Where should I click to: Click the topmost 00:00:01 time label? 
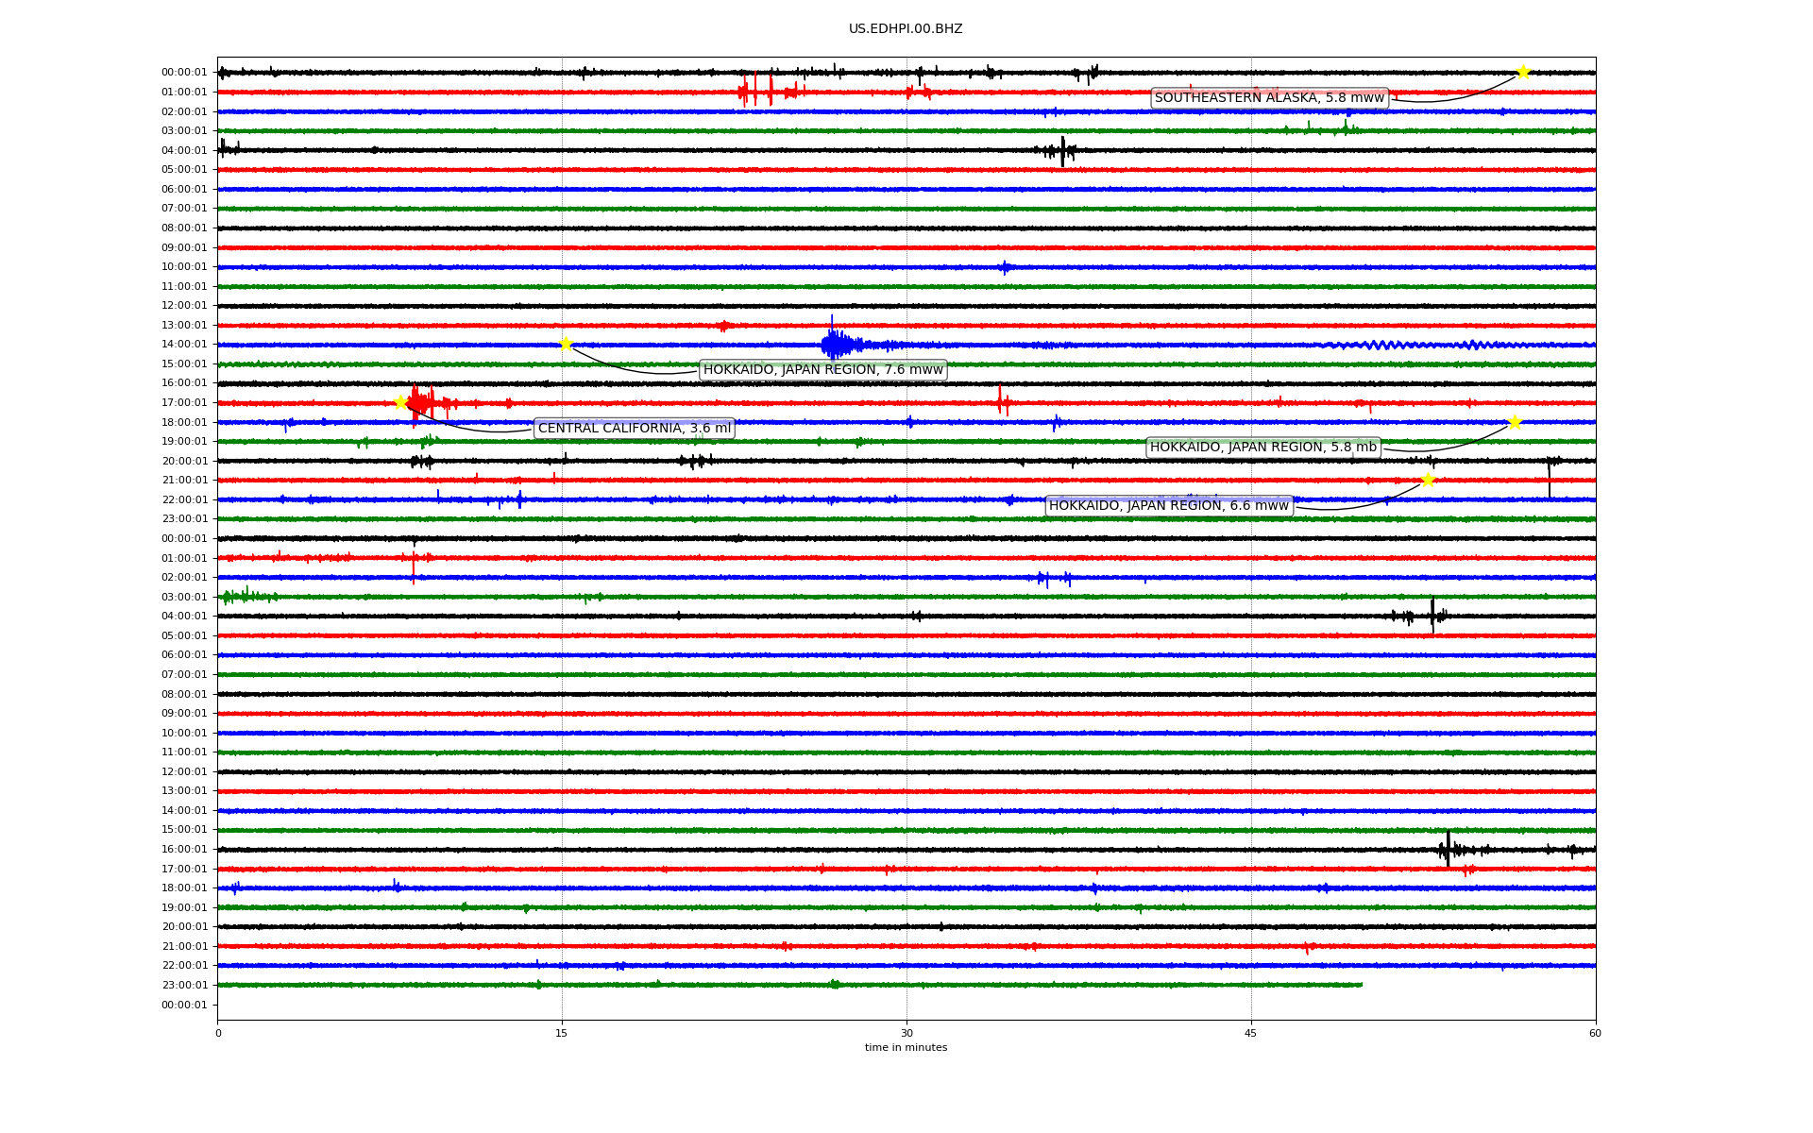[x=184, y=73]
